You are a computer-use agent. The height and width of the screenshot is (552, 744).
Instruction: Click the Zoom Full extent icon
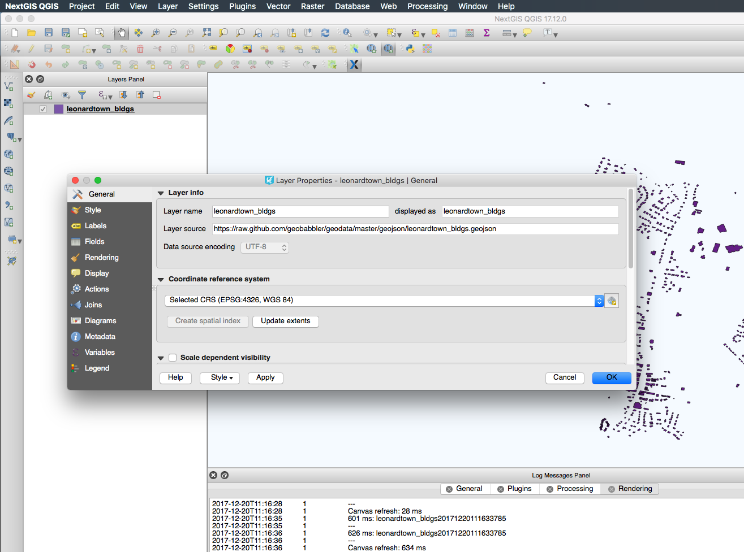(x=207, y=33)
